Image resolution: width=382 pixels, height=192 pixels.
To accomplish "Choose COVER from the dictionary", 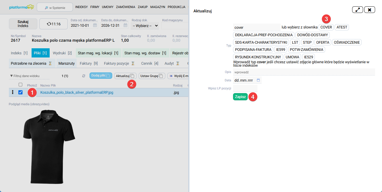I will pyautogui.click(x=326, y=27).
